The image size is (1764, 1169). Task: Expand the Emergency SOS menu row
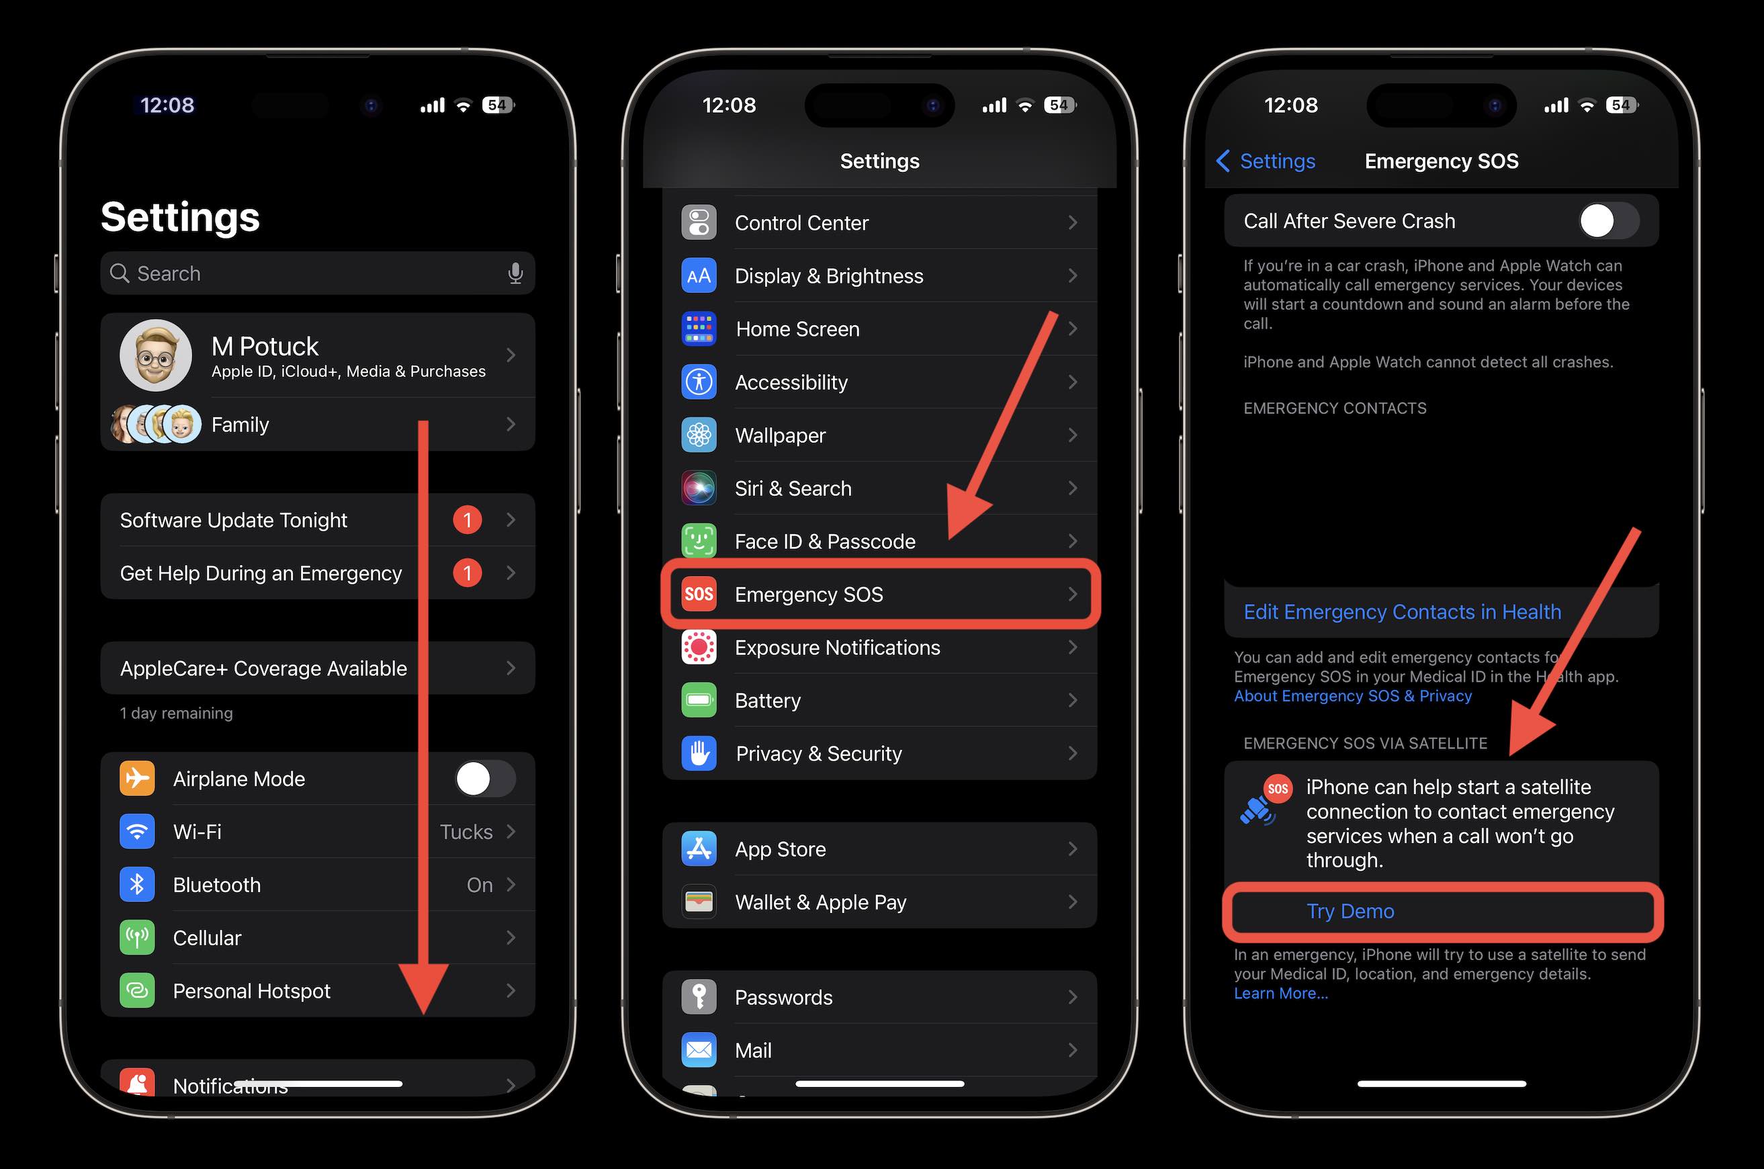tap(882, 594)
